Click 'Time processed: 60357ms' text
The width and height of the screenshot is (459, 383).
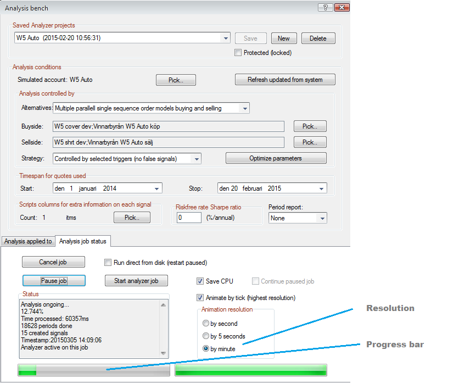coord(55,319)
